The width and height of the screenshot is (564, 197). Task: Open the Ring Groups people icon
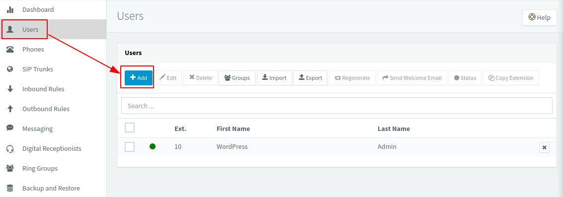point(10,168)
